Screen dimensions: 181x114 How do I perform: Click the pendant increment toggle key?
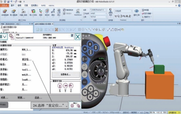point(85,82)
